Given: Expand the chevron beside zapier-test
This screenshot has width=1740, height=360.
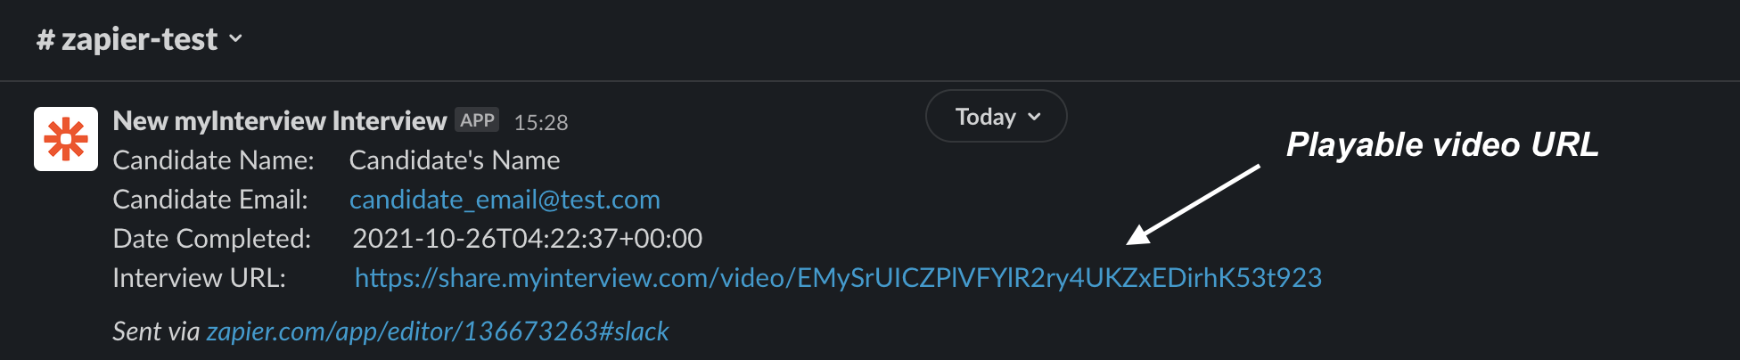Looking at the screenshot, I should coord(236,38).
